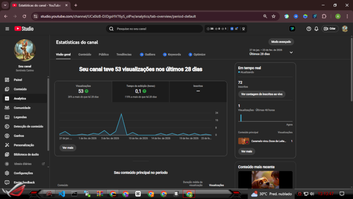The height and width of the screenshot is (199, 353).
Task: Open the Painel dashboard icon in sidebar
Action: pos(7,80)
